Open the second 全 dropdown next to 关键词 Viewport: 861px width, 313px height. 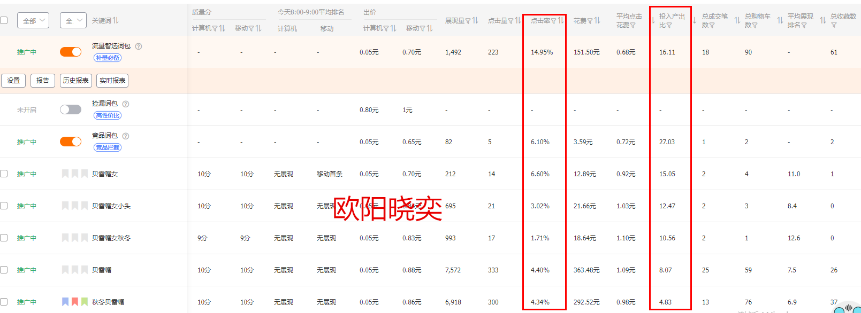(73, 21)
